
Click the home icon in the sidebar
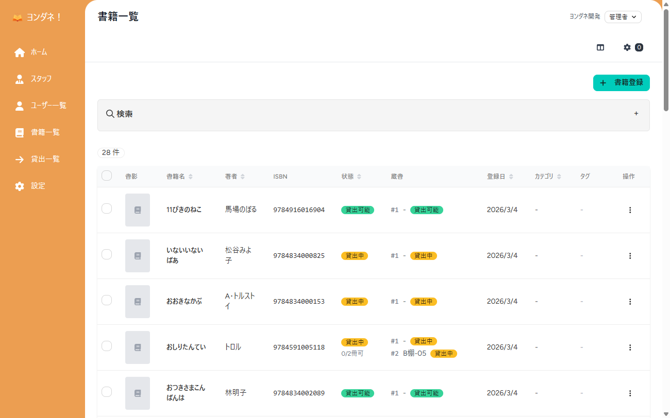tap(20, 53)
